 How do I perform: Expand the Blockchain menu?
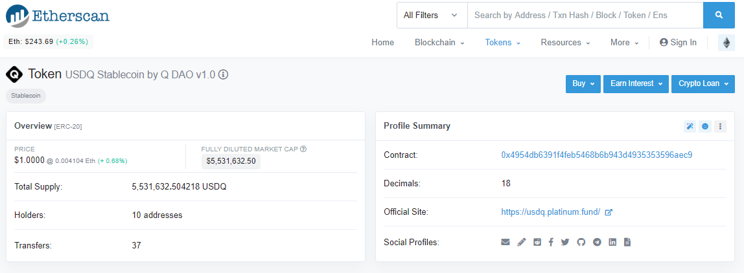439,43
